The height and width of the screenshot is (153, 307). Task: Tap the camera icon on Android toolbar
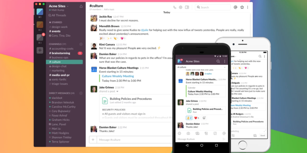coord(188,133)
